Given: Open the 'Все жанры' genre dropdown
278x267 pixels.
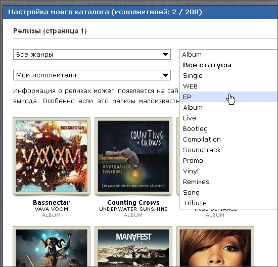Looking at the screenshot, I should click(92, 55).
